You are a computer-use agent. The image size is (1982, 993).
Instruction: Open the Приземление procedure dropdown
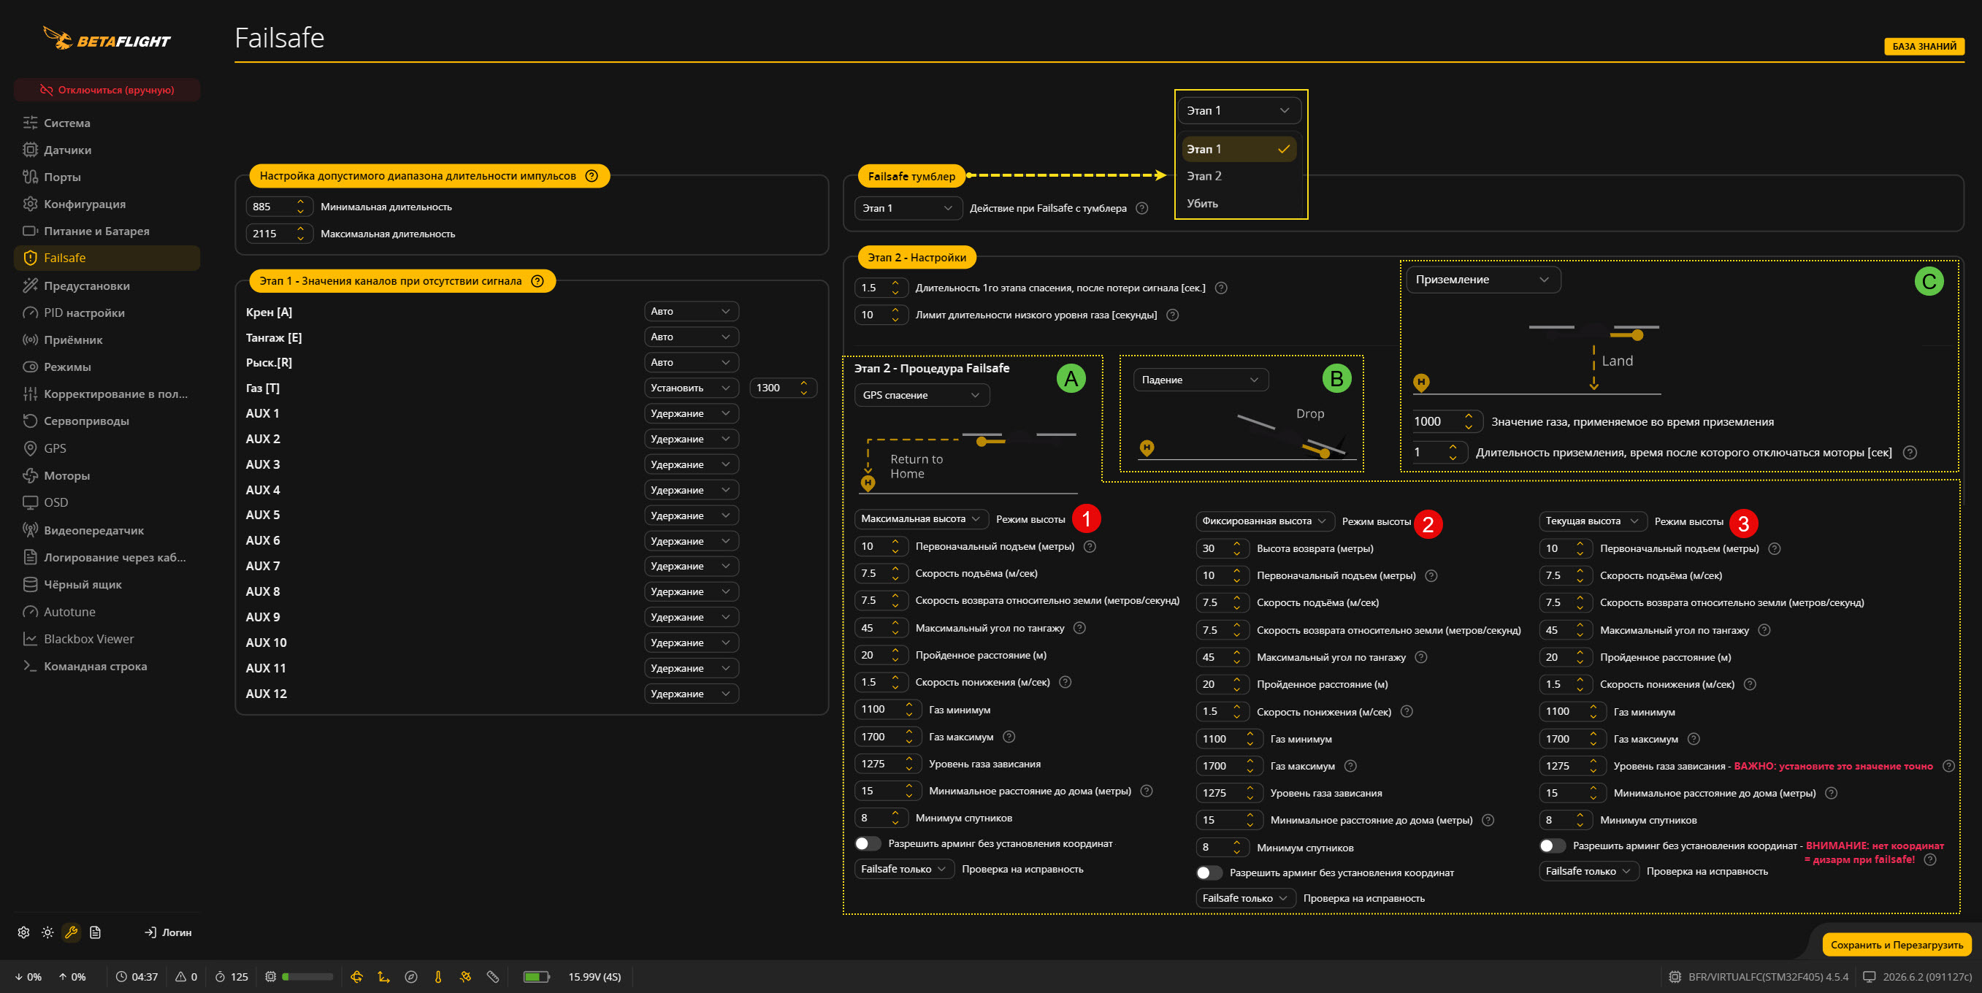pos(1482,279)
